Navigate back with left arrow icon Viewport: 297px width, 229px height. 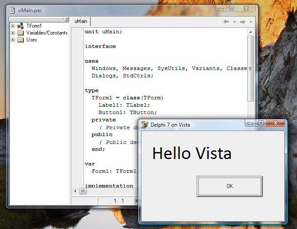(x=226, y=22)
